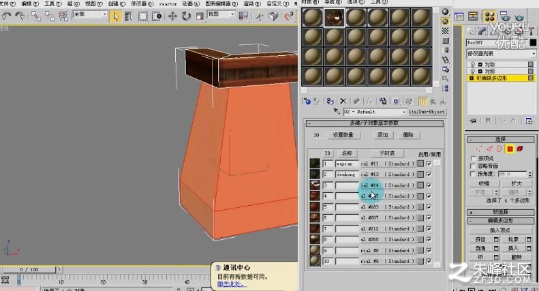Image resolution: width=539 pixels, height=291 pixels.
Task: Open the Material Editor four-spheres icon
Action: [489, 16]
